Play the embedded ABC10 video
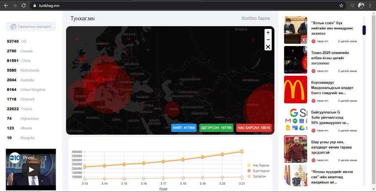Viewport: 376px width, 192px height. point(31,170)
